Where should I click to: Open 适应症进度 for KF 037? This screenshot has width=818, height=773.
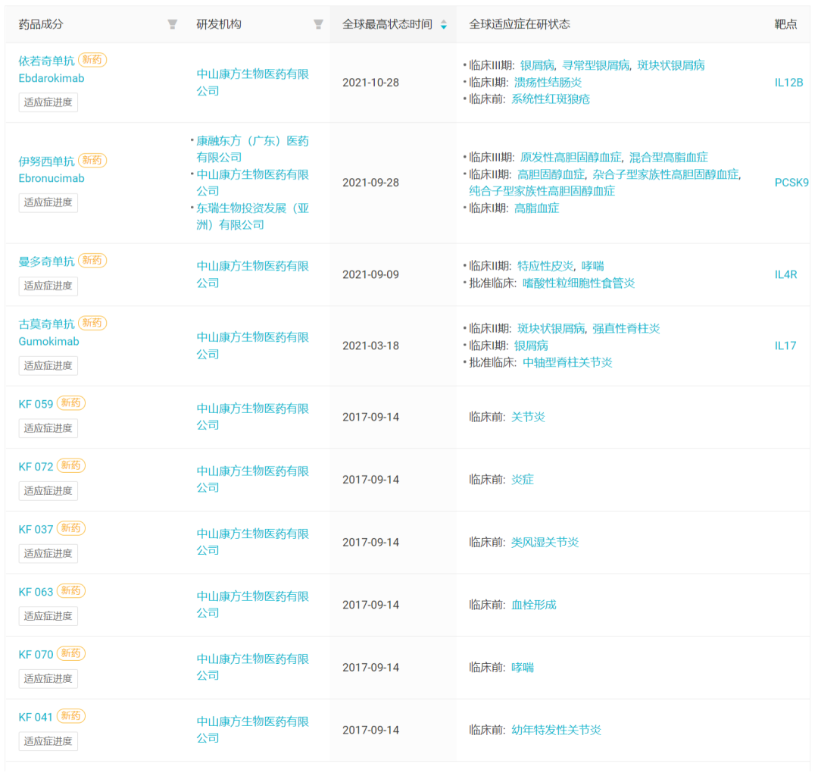(48, 554)
